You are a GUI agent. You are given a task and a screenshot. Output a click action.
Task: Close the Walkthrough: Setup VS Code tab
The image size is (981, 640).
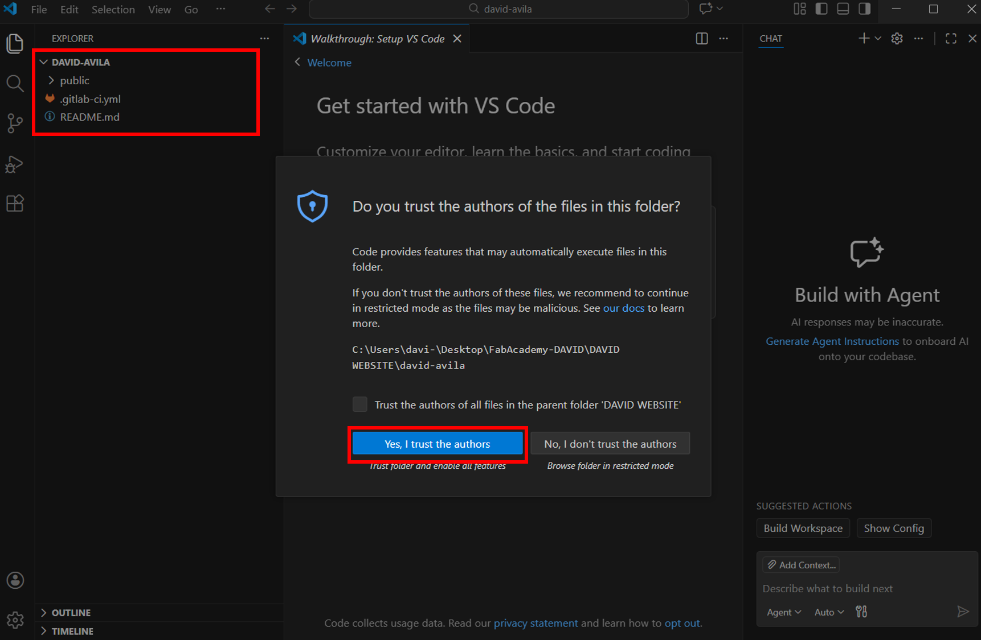[457, 39]
